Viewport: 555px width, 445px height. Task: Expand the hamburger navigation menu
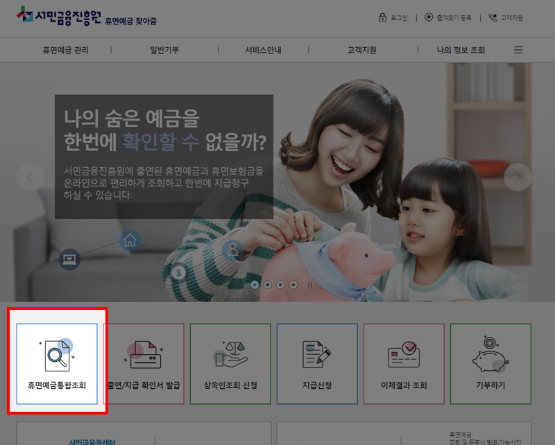click(517, 49)
